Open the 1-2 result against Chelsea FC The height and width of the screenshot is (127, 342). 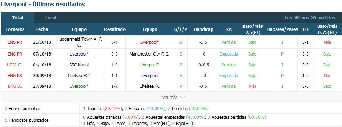[x=115, y=86]
